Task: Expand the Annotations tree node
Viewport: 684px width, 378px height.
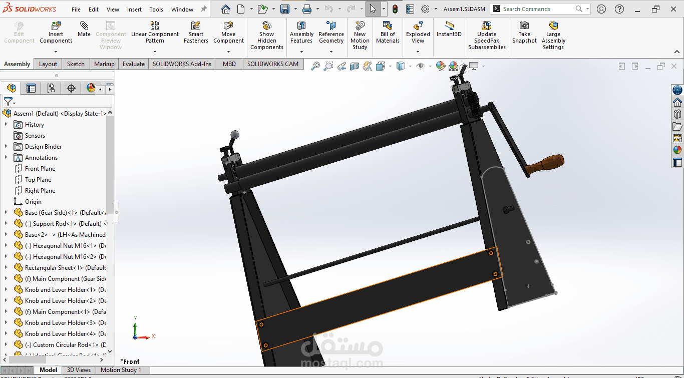Action: pyautogui.click(x=6, y=158)
